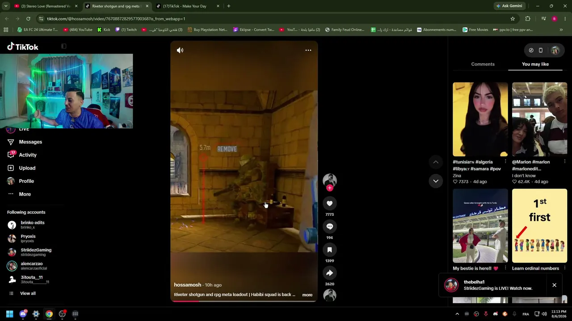Like the video with the heart icon

tap(330, 203)
